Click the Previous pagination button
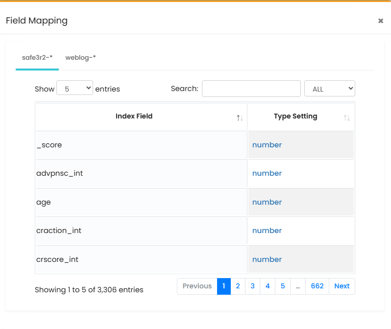391x329 pixels. tap(197, 286)
